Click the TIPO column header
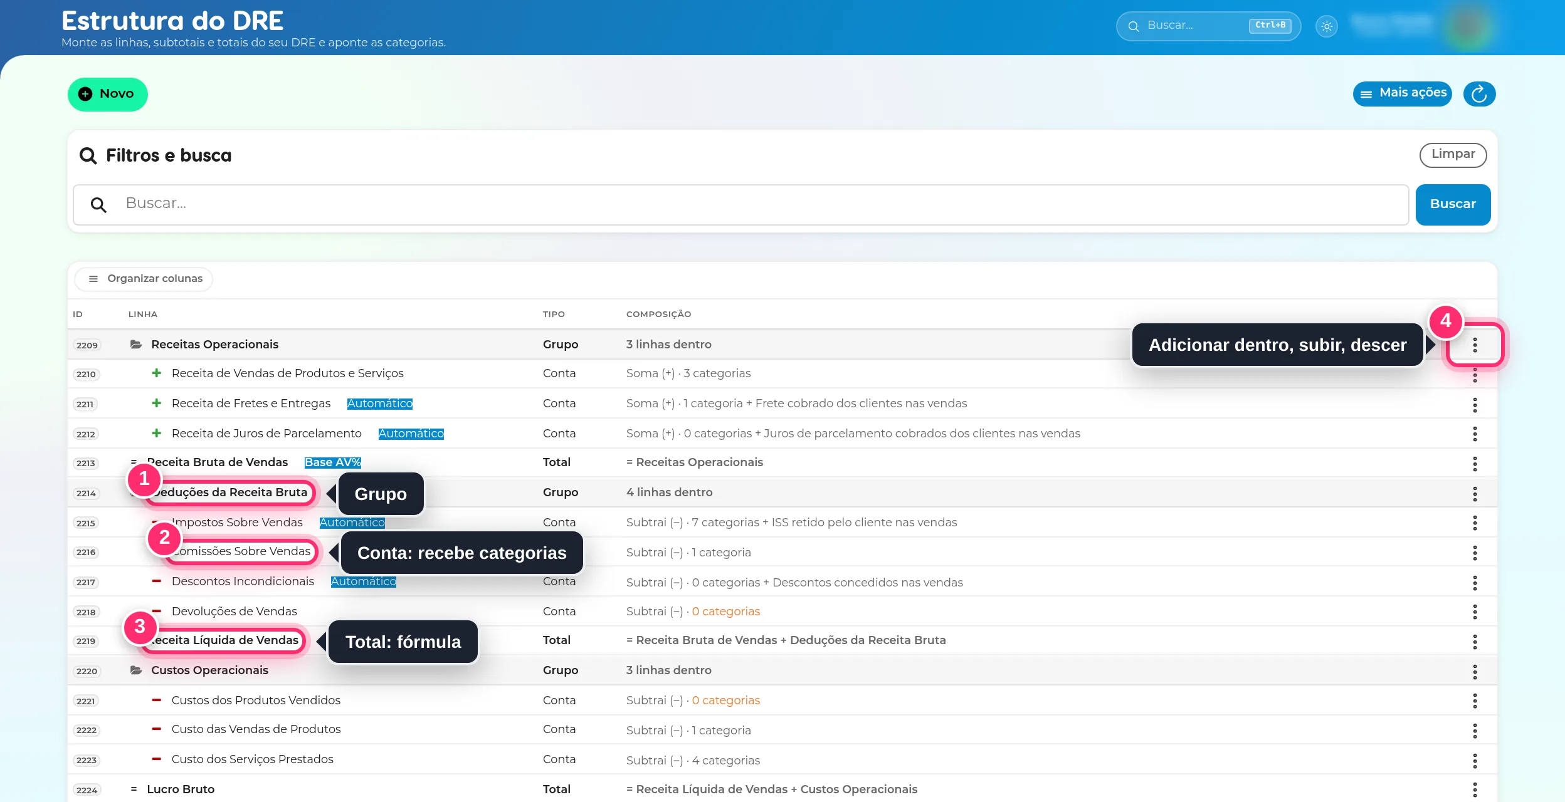Viewport: 1565px width, 802px height. [554, 314]
